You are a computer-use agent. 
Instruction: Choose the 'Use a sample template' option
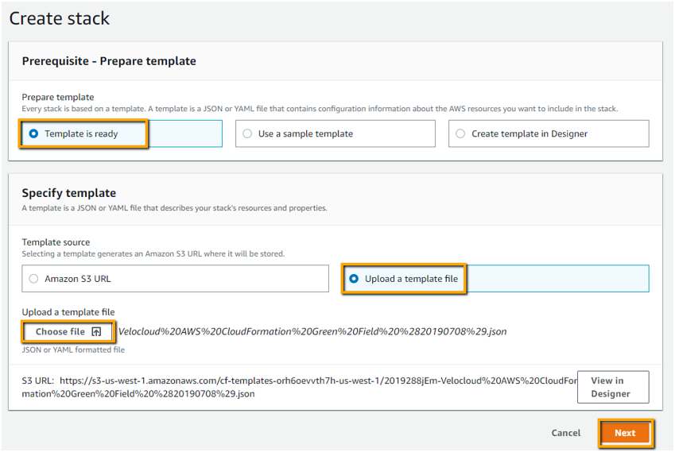pyautogui.click(x=247, y=133)
